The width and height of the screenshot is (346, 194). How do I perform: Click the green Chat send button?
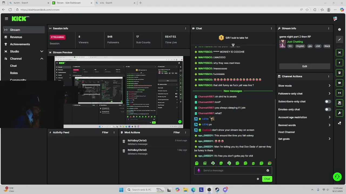coord(267,179)
